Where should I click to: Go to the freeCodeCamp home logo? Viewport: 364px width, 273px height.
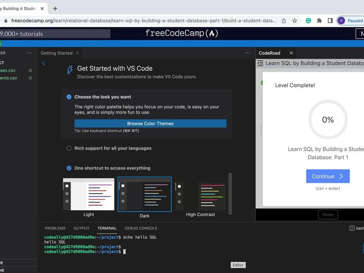click(x=182, y=33)
